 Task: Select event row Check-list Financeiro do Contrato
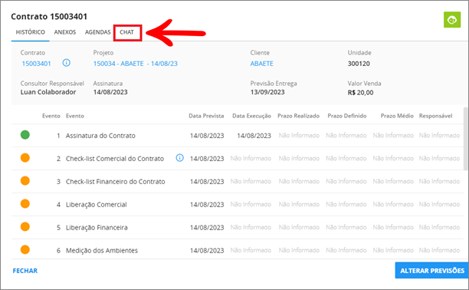238,182
